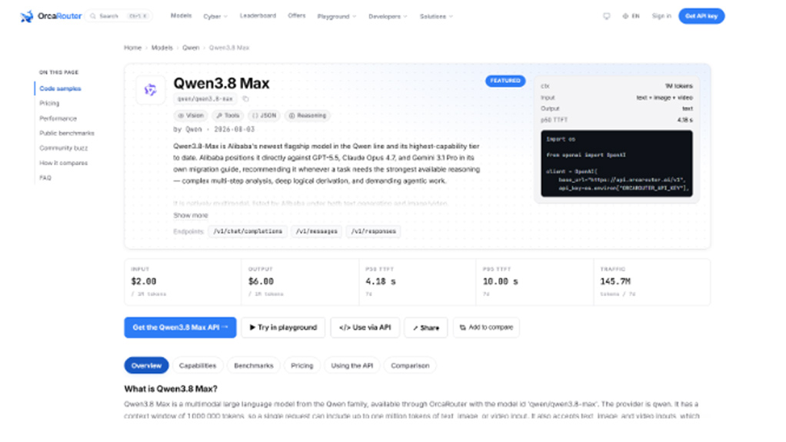Click the 4.18 s P50 TTFT value
786x442 pixels.
[381, 281]
